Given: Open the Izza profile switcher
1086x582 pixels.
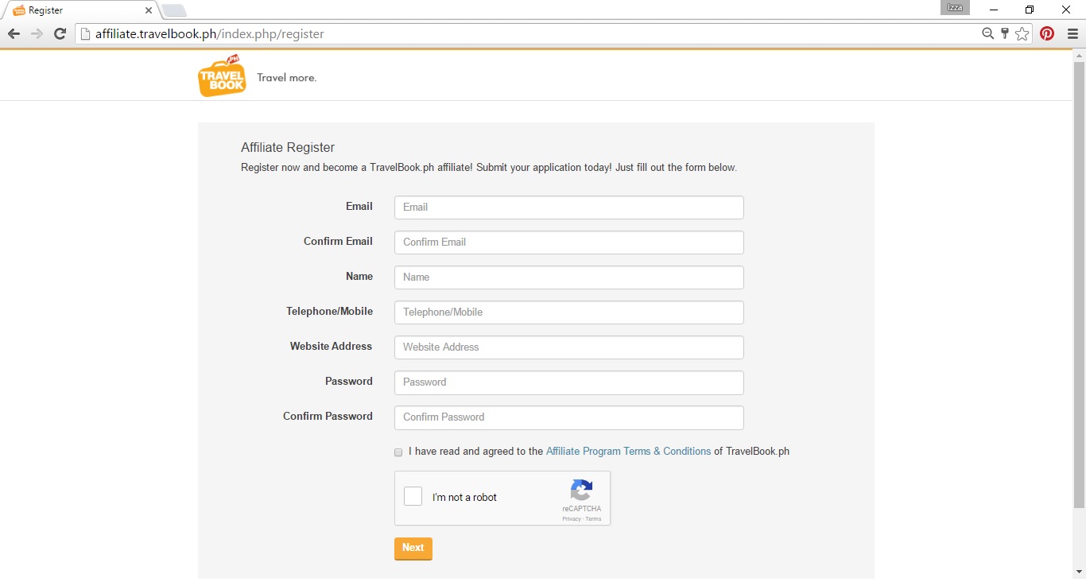Looking at the screenshot, I should (x=955, y=8).
